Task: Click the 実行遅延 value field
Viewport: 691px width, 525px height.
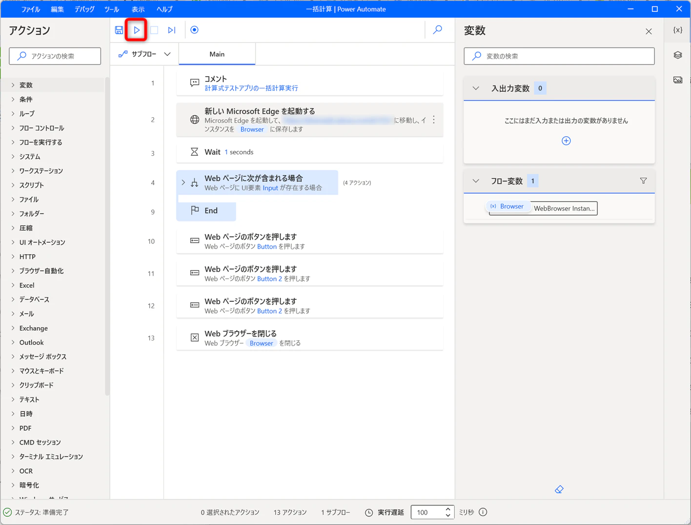Action: 427,512
